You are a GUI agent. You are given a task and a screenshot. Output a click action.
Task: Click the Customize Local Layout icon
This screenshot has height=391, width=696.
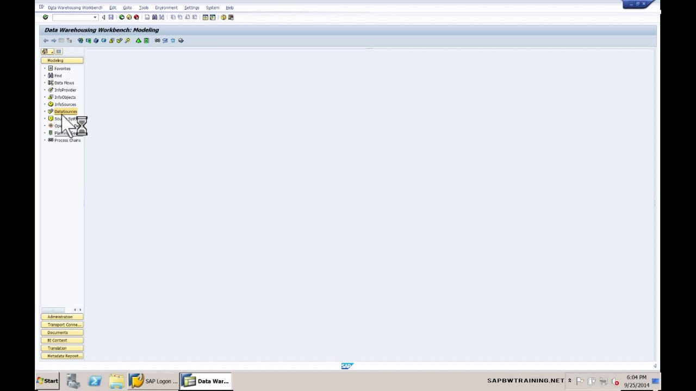pyautogui.click(x=231, y=17)
